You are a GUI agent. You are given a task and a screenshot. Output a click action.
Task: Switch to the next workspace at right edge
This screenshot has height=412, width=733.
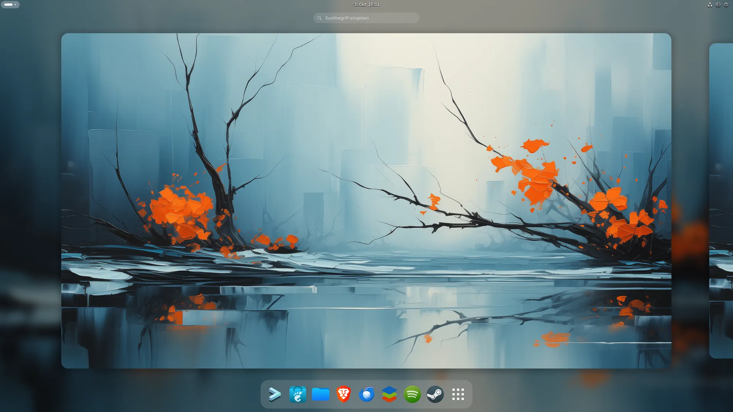click(x=722, y=201)
